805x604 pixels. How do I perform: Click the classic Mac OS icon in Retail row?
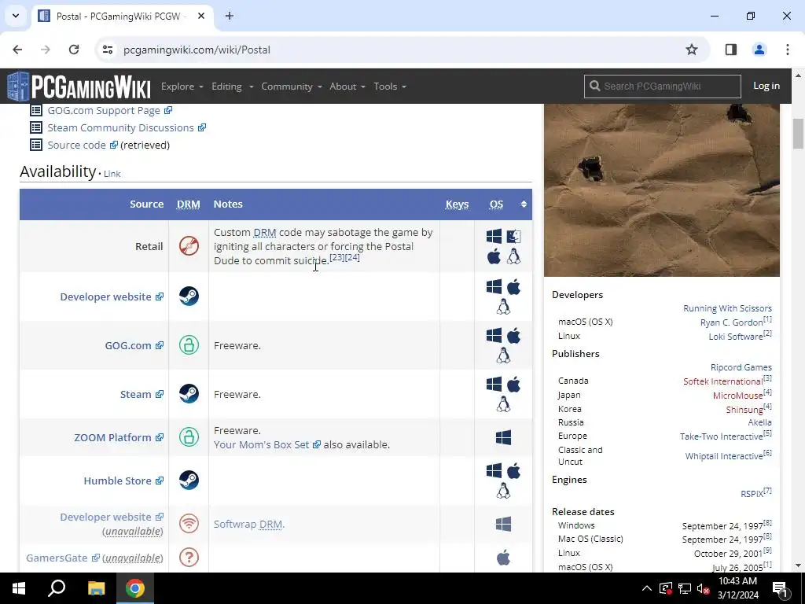pyautogui.click(x=514, y=236)
